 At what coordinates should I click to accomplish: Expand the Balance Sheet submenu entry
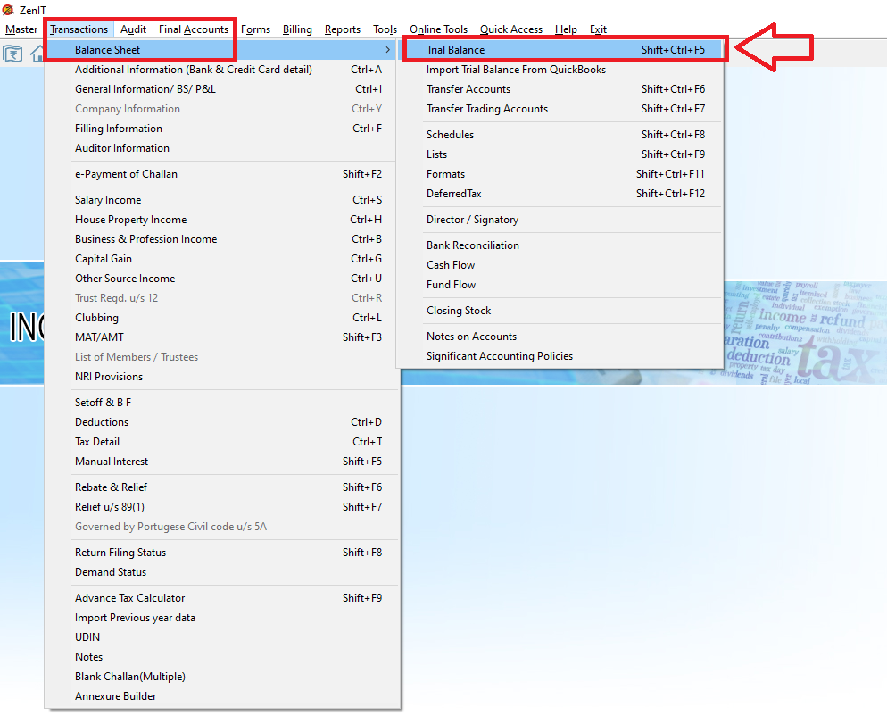click(221, 50)
